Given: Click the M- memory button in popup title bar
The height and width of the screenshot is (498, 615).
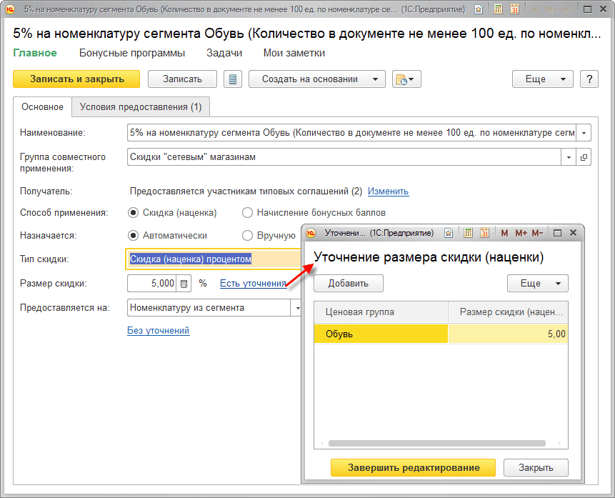Looking at the screenshot, I should click(x=537, y=233).
